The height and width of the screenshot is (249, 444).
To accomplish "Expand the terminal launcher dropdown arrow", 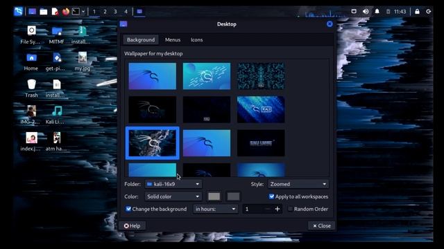I will [83, 12].
